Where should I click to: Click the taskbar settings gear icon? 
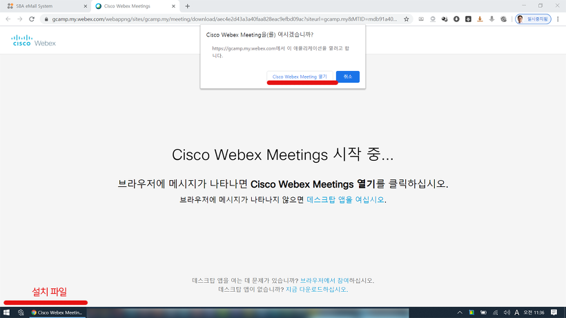click(x=21, y=312)
